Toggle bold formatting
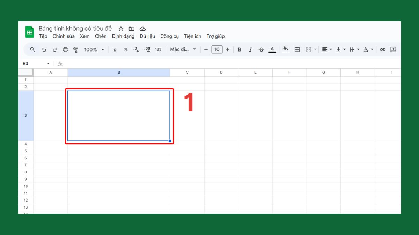Screen dimensions: 419x235 tap(240, 49)
